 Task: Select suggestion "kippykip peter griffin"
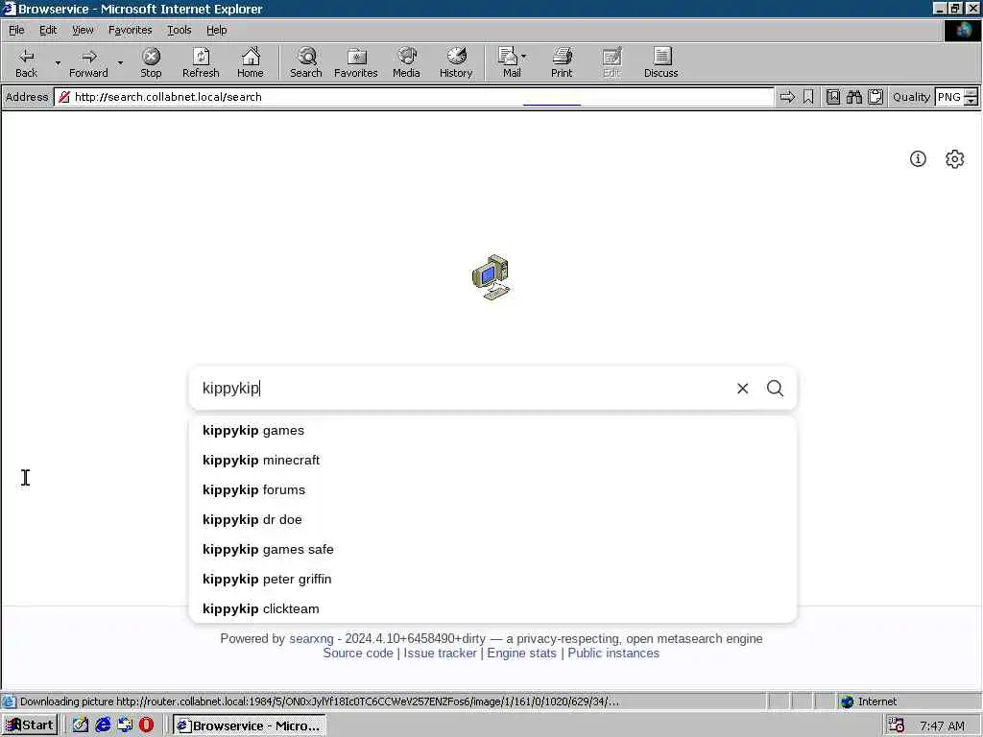[x=492, y=579]
